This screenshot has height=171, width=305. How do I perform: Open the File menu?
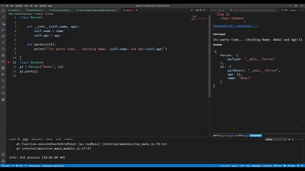point(7,6)
